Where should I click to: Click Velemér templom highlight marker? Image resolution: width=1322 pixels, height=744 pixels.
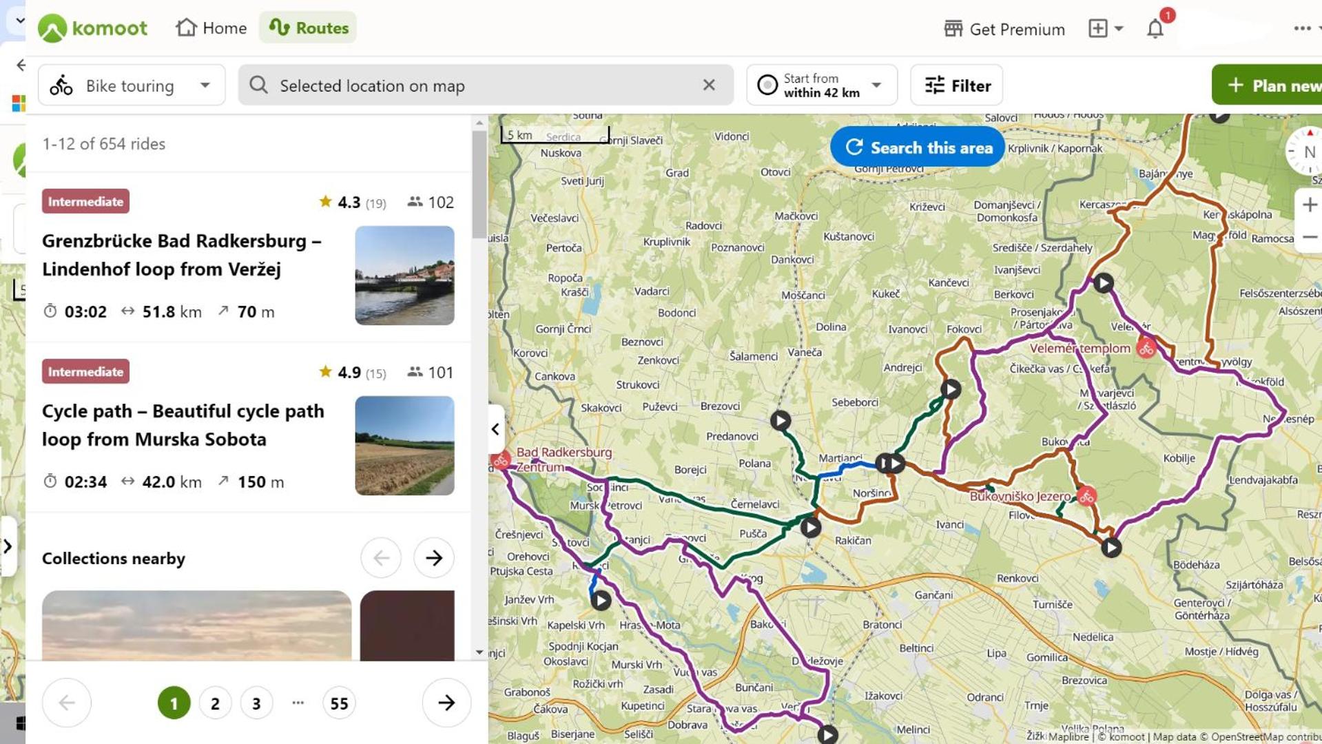click(1146, 349)
